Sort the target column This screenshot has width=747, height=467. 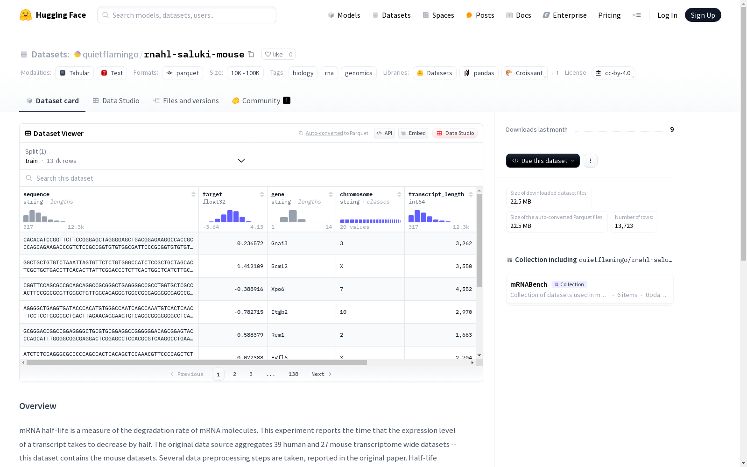click(262, 194)
